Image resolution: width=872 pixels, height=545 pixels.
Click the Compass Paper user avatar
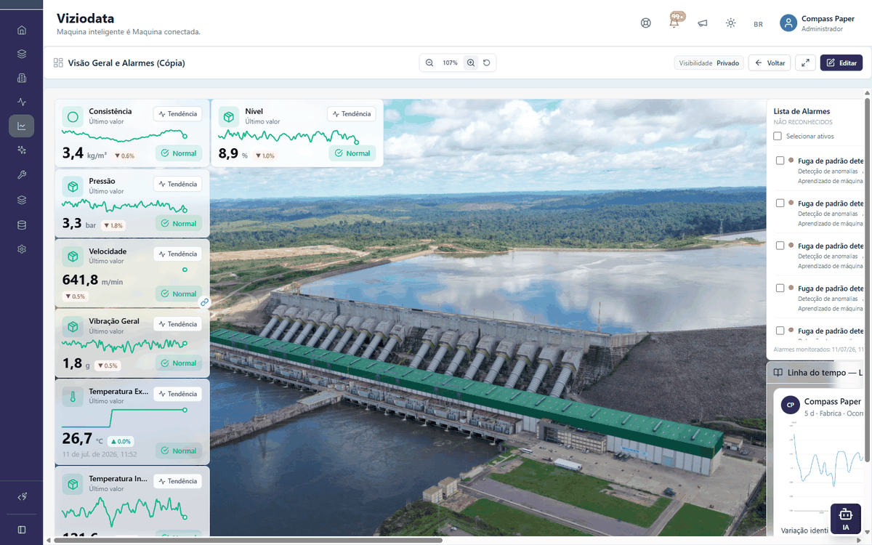click(x=788, y=23)
